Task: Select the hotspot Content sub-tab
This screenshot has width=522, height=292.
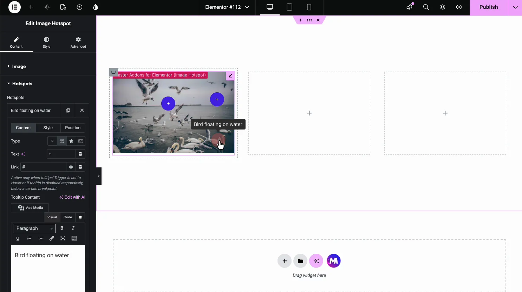Action: point(23,128)
